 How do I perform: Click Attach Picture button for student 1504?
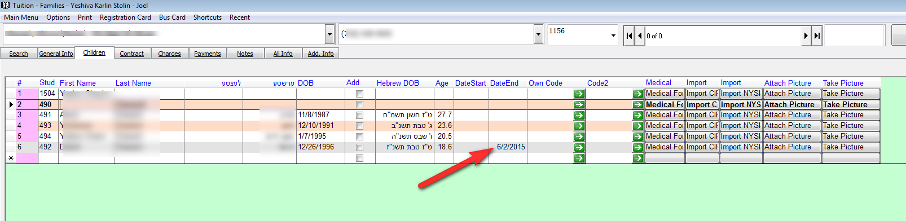(792, 94)
